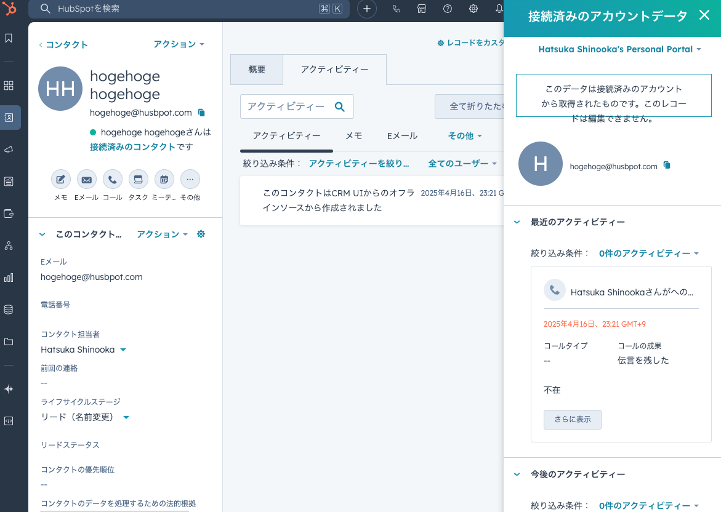Open the gear settings for このコンタクト section
The image size is (721, 512).
(x=201, y=234)
